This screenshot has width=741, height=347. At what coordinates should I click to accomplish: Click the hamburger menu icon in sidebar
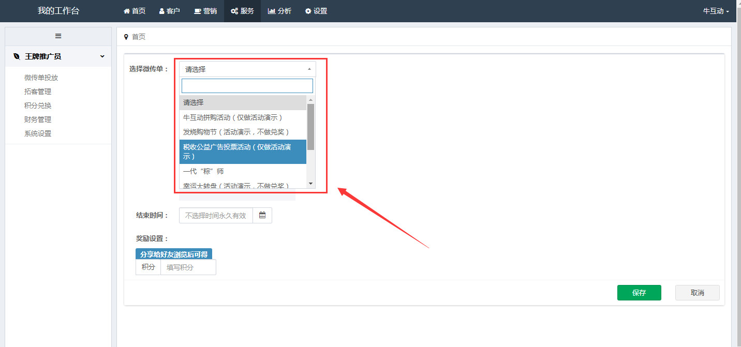click(x=58, y=36)
